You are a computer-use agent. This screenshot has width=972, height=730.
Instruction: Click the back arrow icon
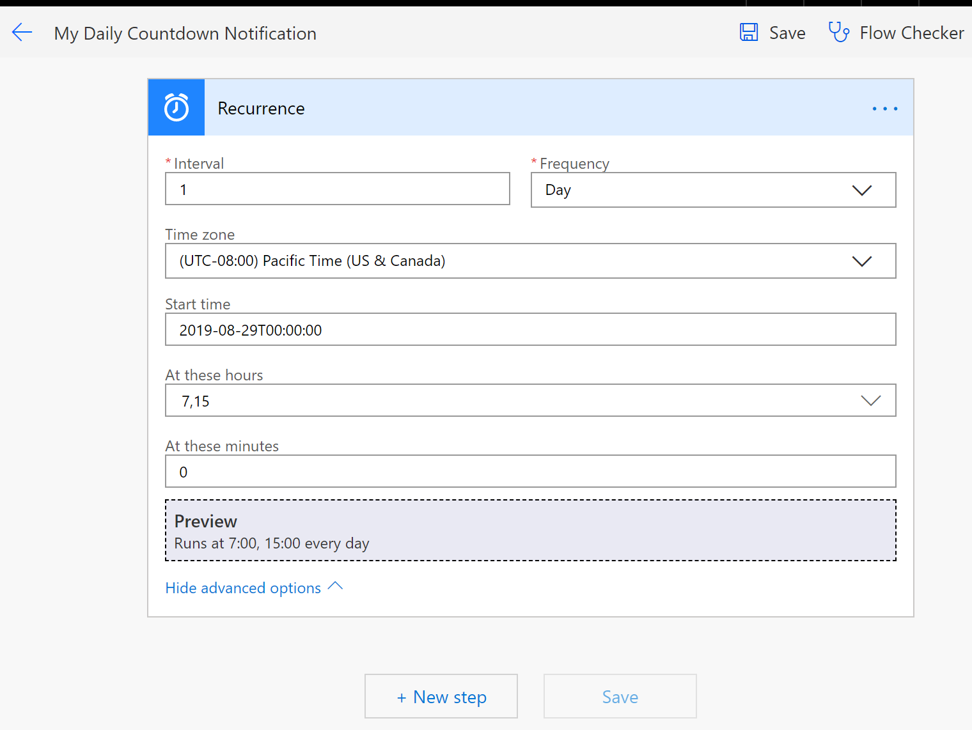[x=22, y=33]
